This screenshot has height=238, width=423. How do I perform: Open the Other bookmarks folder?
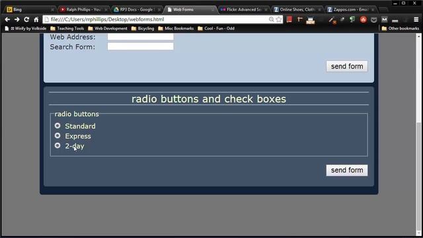pyautogui.click(x=401, y=28)
